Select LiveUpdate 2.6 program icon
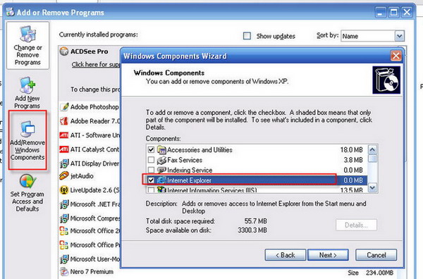The height and width of the screenshot is (279, 423). pos(64,190)
